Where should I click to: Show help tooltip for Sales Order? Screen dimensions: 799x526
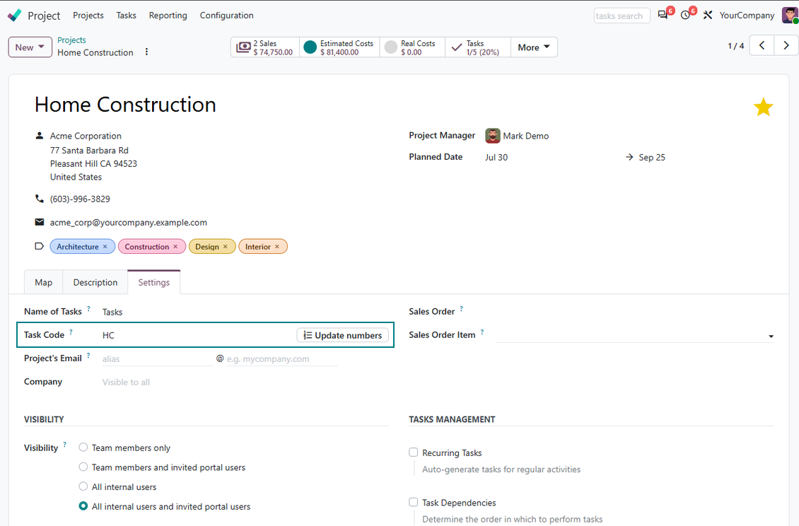tap(461, 309)
